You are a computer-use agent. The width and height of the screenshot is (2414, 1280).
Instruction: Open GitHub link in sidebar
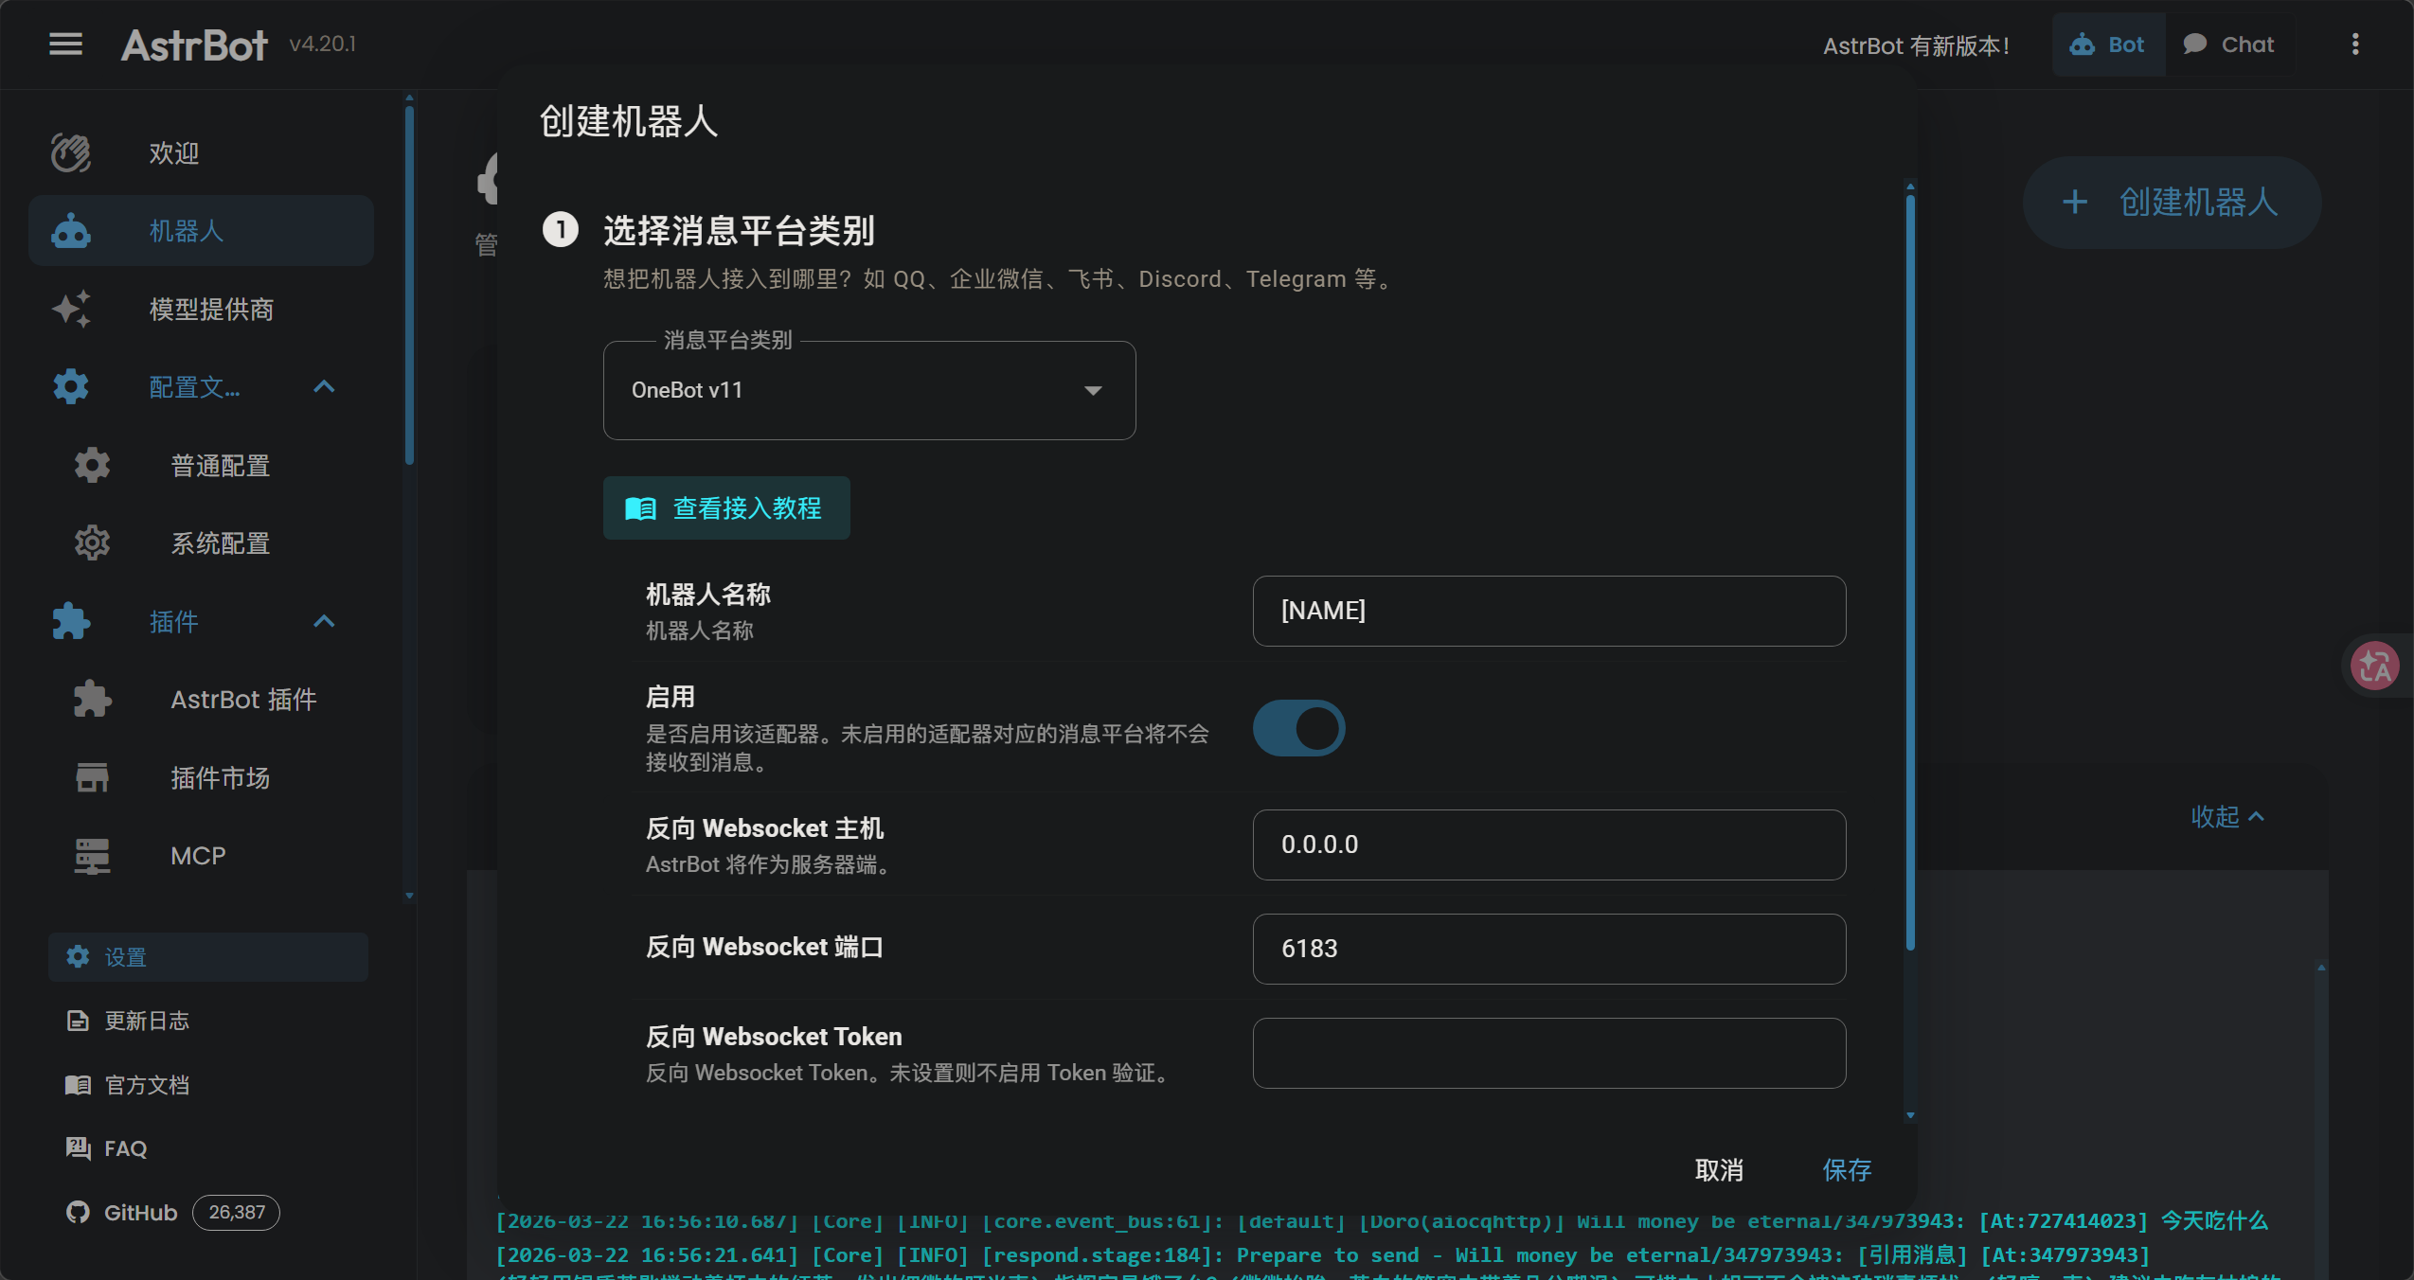[x=139, y=1212]
